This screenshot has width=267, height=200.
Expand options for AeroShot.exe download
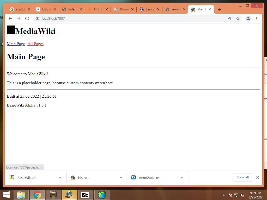point(182,178)
